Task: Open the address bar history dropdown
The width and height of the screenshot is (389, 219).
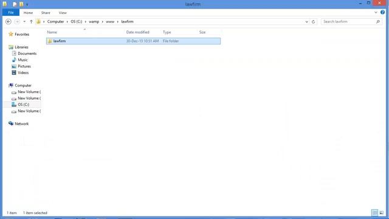Action: pos(306,22)
